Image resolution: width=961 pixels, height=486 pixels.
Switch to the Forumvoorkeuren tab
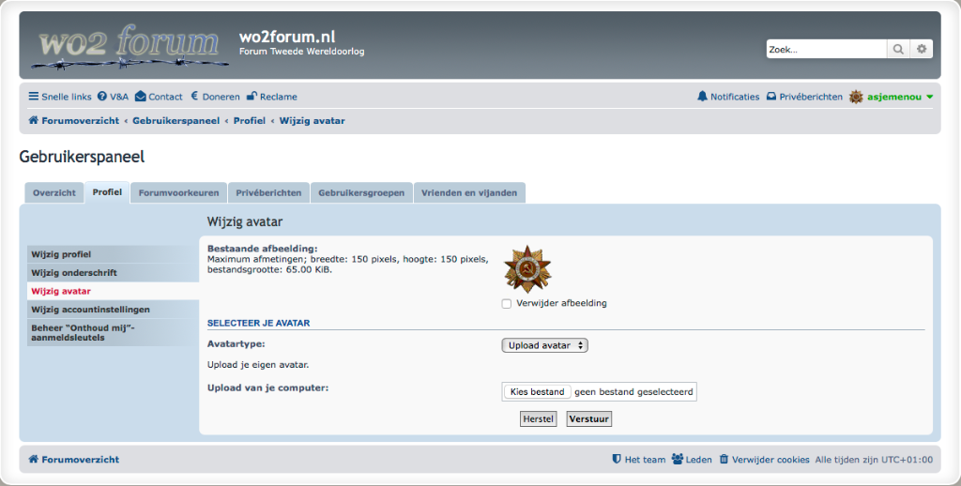(x=178, y=192)
